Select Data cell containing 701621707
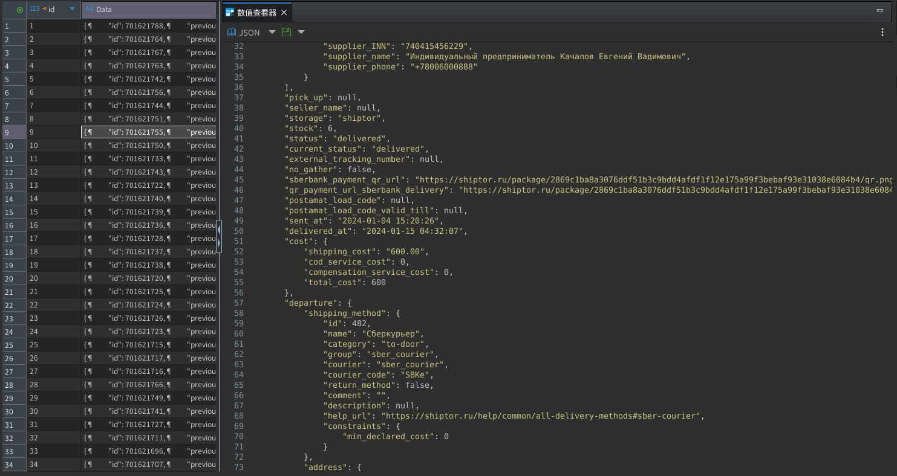The width and height of the screenshot is (897, 476). click(x=149, y=465)
